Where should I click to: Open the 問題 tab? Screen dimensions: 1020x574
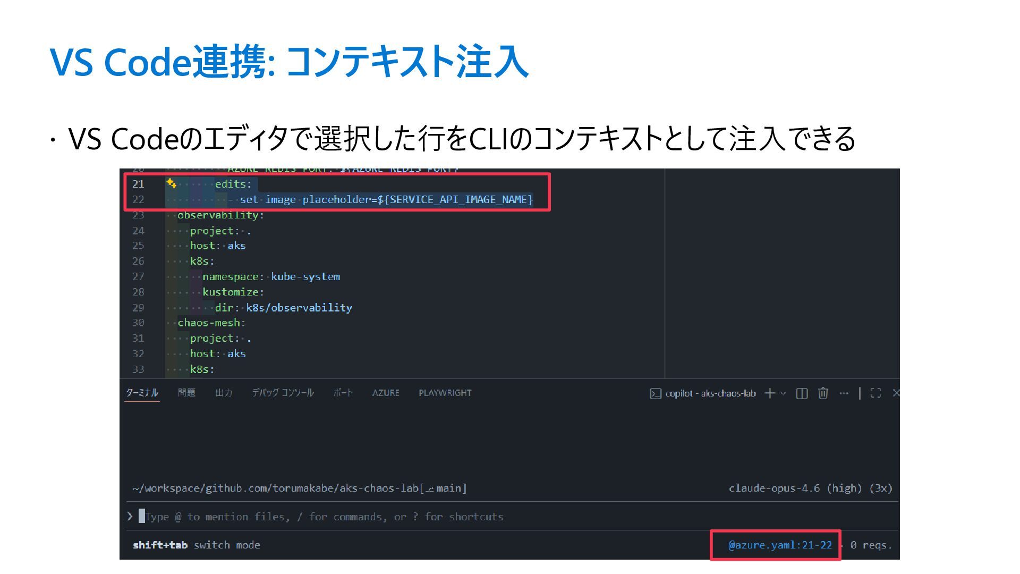coord(186,393)
